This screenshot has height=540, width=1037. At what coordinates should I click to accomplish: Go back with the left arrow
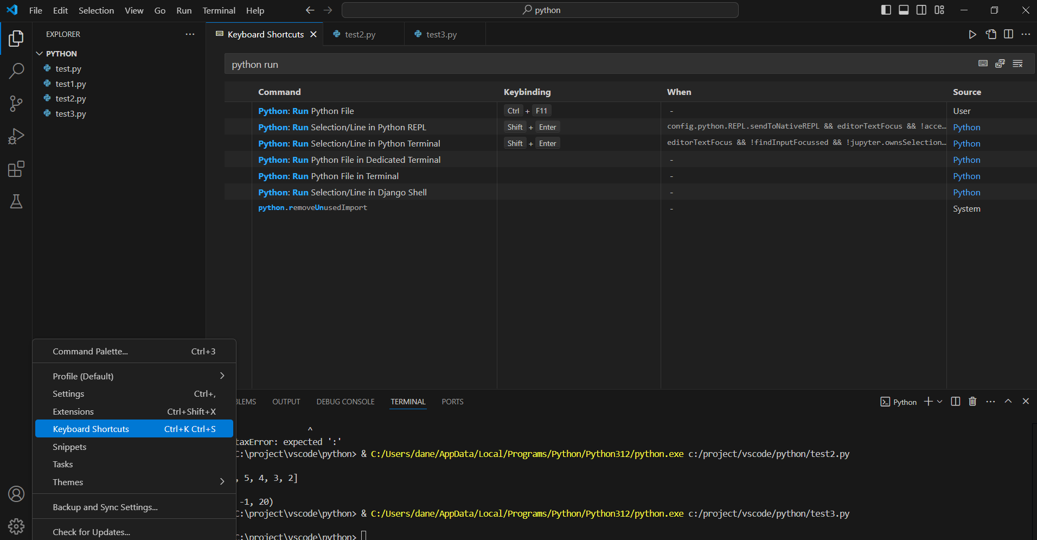click(x=310, y=10)
